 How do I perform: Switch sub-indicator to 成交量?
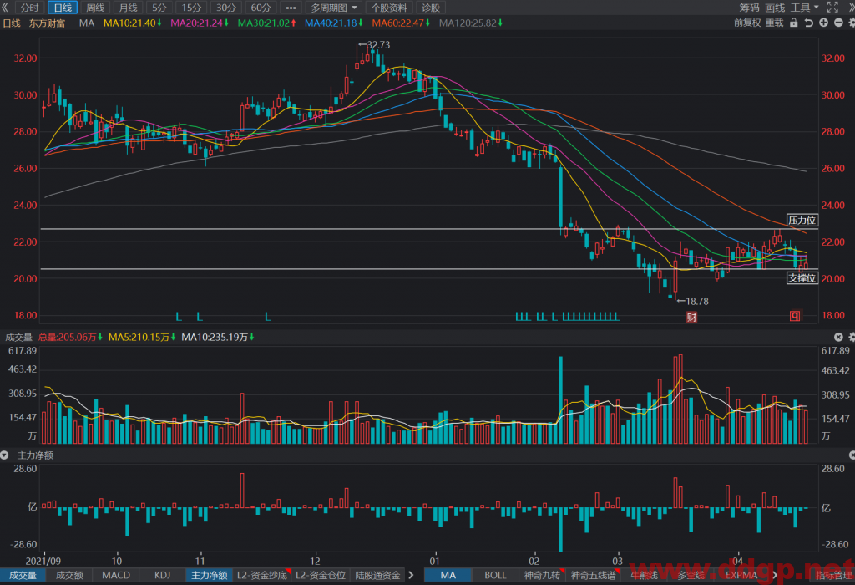tap(23, 575)
